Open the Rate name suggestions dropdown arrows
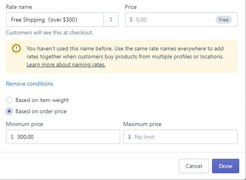Image resolution: width=246 pixels, height=180 pixels. (111, 19)
